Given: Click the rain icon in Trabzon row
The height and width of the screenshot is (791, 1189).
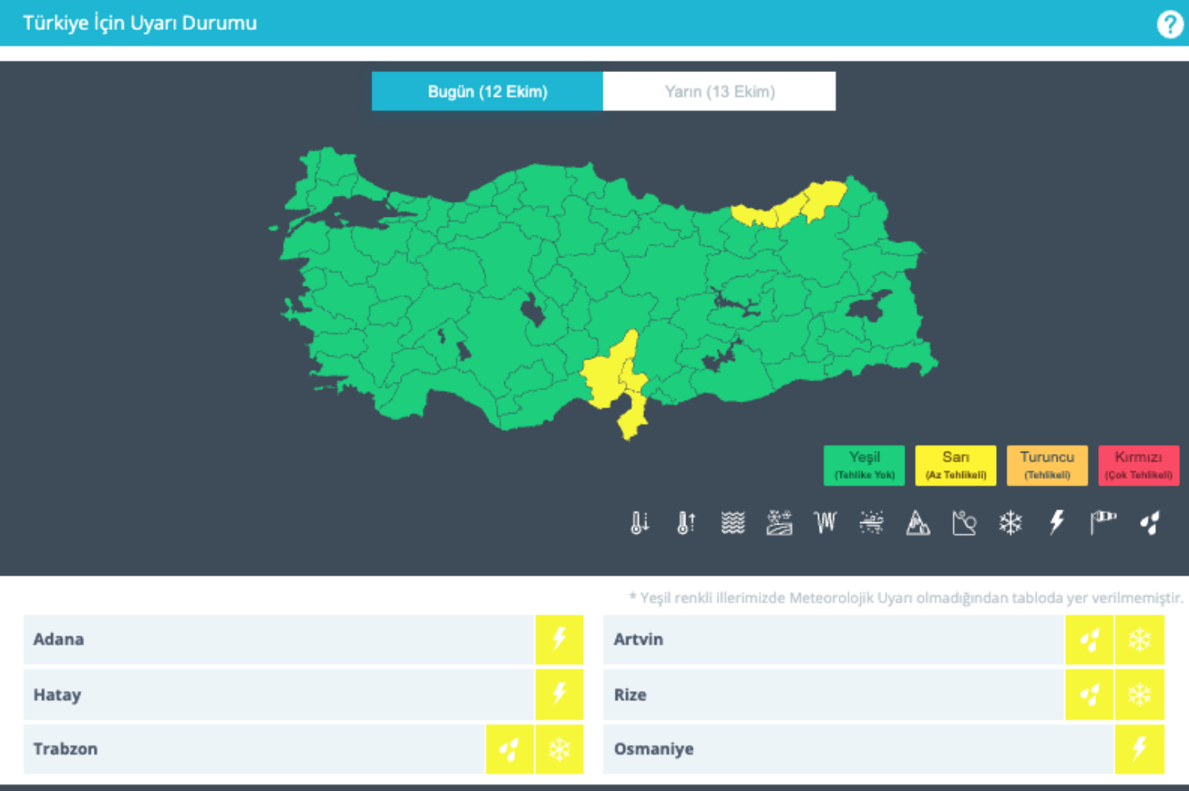Looking at the screenshot, I should [x=510, y=749].
